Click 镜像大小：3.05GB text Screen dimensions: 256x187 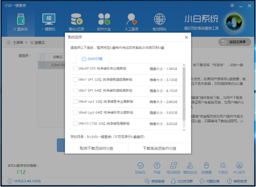click(163, 124)
